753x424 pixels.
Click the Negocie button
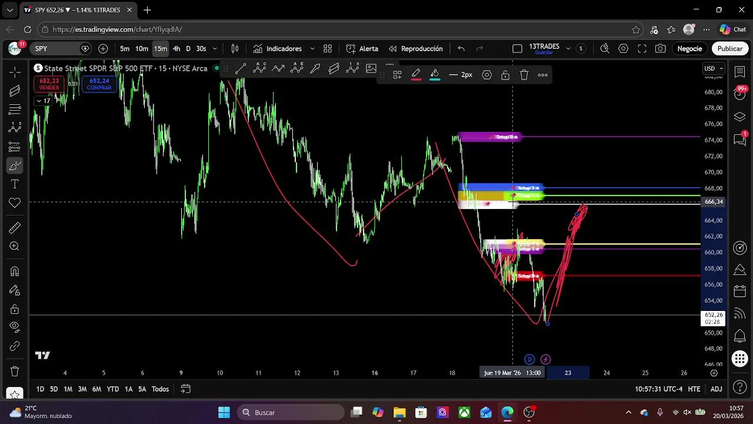click(x=689, y=49)
